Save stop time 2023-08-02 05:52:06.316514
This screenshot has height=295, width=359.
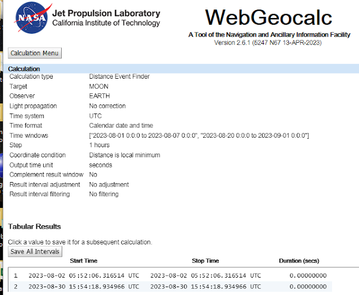tap(206, 275)
